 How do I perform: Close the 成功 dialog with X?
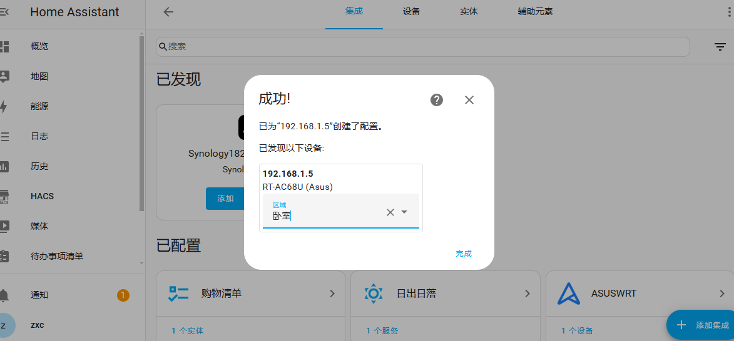tap(469, 99)
